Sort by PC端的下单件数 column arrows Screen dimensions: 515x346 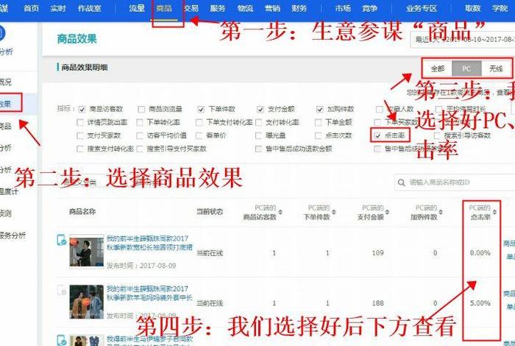334,212
